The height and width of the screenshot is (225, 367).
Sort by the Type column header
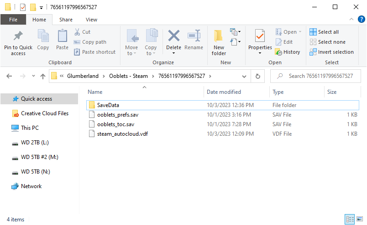click(278, 92)
